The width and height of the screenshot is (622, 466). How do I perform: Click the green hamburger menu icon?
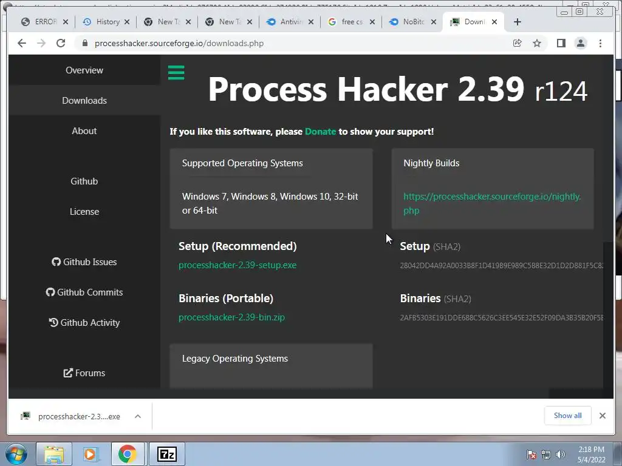tap(176, 73)
